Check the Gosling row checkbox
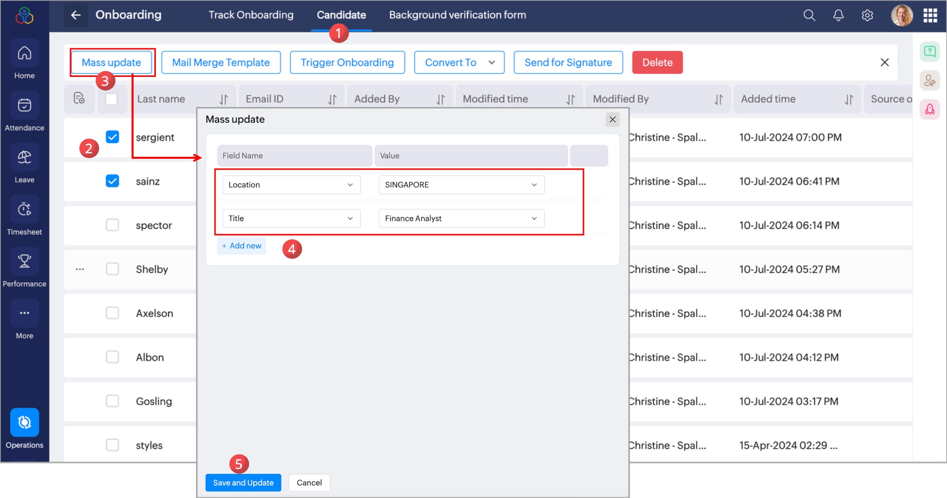This screenshot has width=947, height=498. [x=112, y=401]
